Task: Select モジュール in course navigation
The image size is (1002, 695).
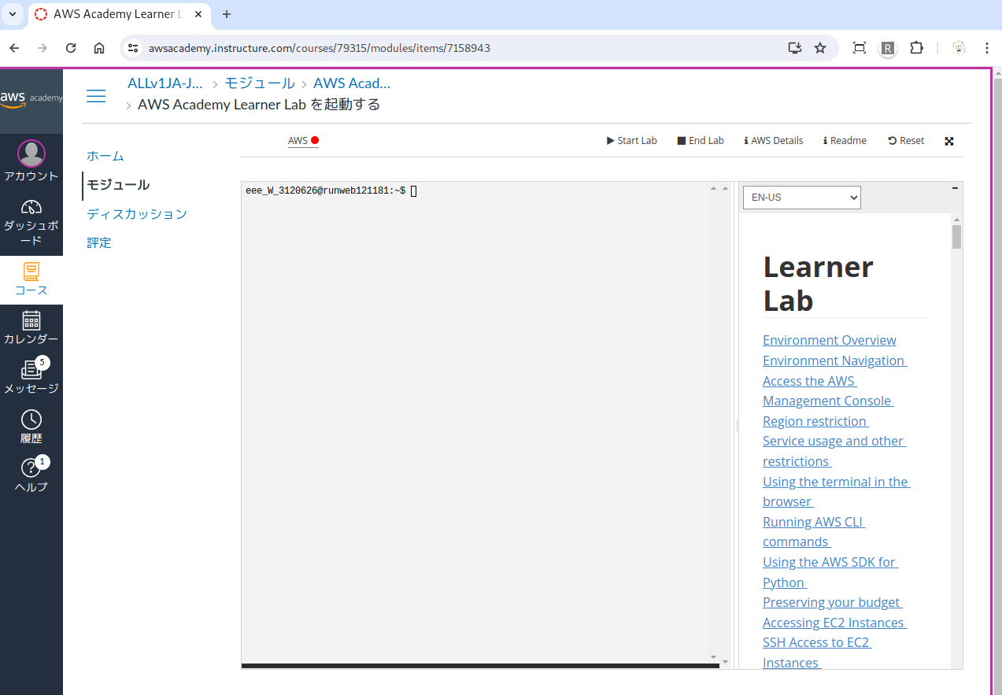Action: (118, 185)
